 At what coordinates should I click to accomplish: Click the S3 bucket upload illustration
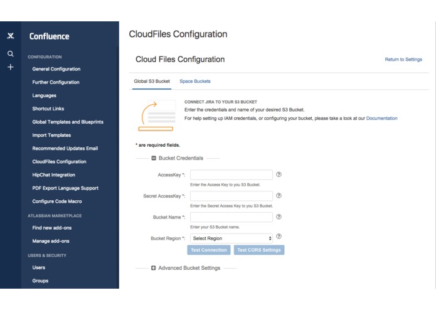pos(157,115)
